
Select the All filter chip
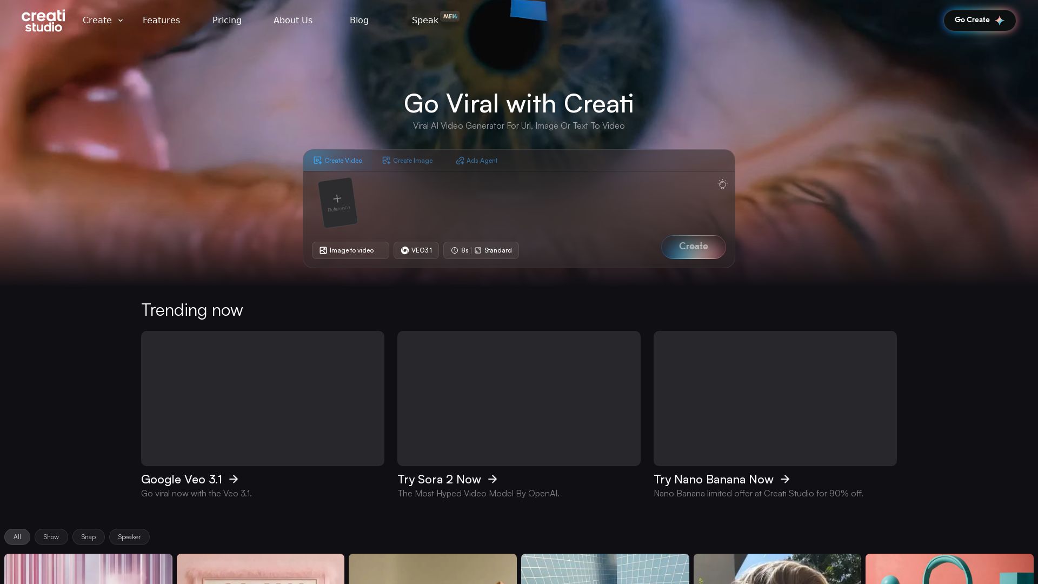coord(17,537)
